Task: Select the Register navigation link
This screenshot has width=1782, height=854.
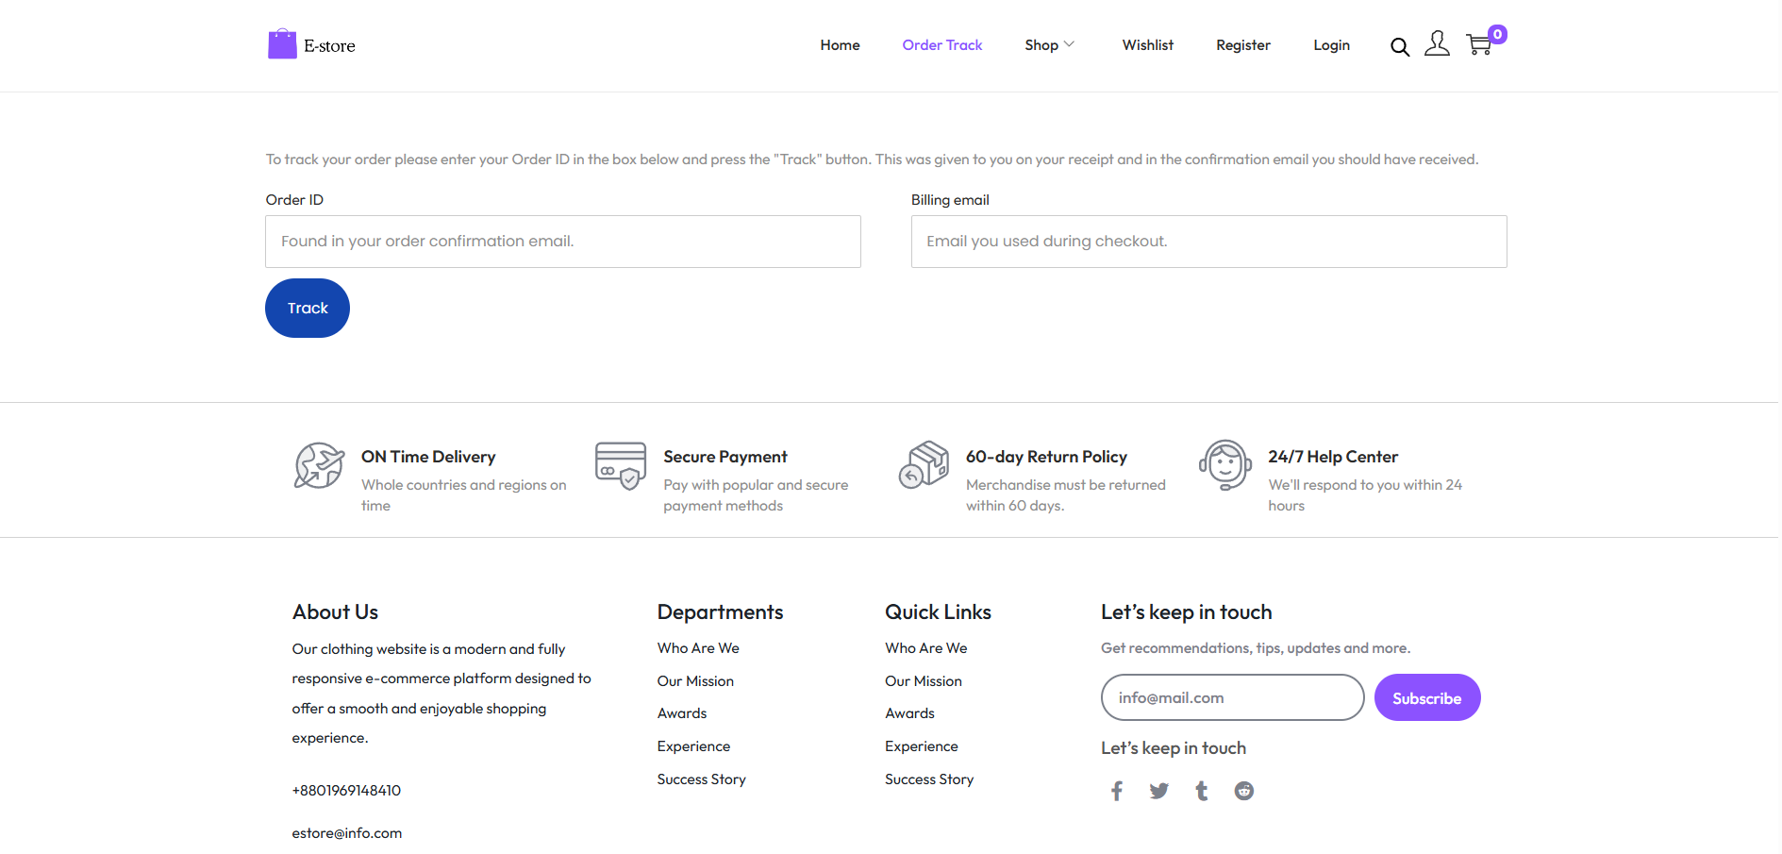Action: pyautogui.click(x=1242, y=45)
